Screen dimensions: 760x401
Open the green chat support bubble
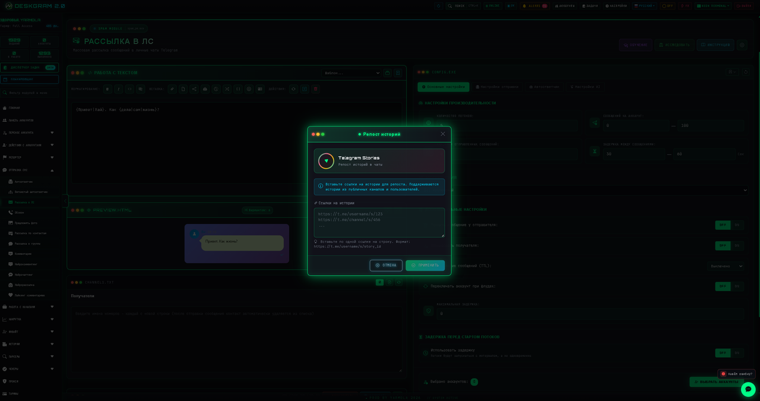[x=748, y=389]
